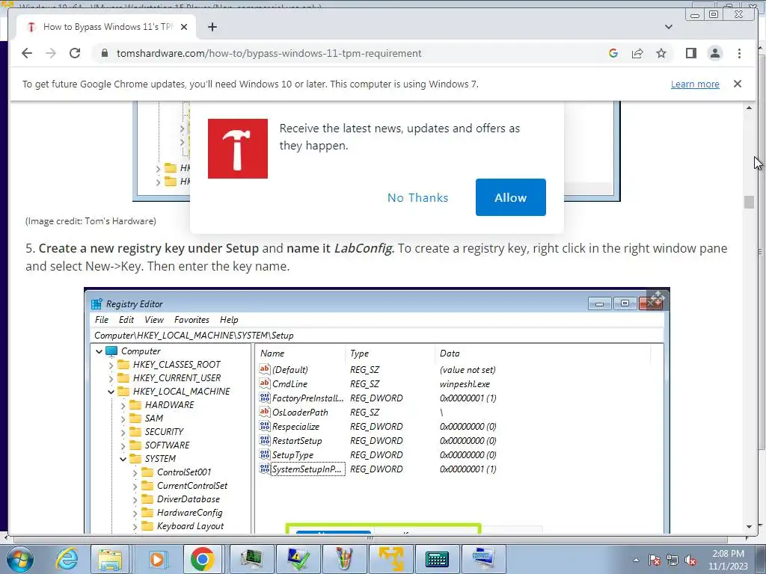The width and height of the screenshot is (766, 574).
Task: Open the Windows Start menu
Action: (19, 559)
